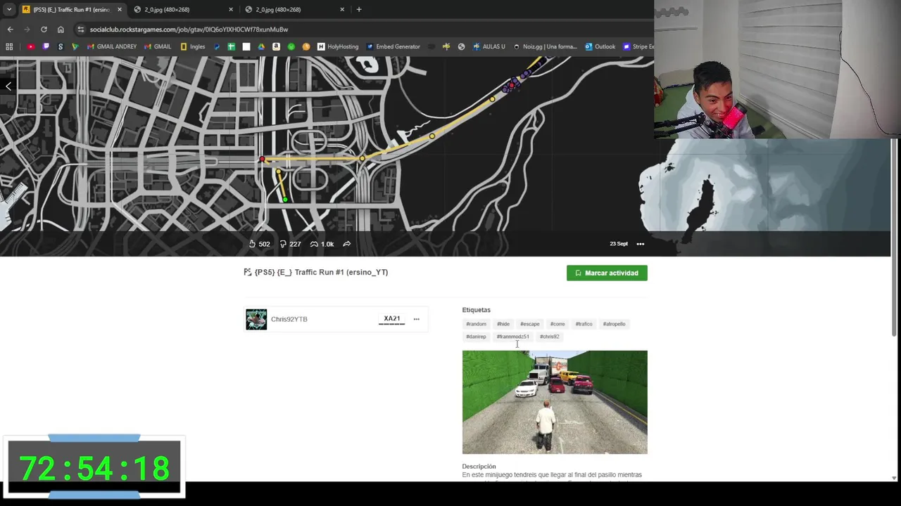Viewport: 901px width, 506px height.
Task: Select the #random tag
Action: pyautogui.click(x=476, y=324)
